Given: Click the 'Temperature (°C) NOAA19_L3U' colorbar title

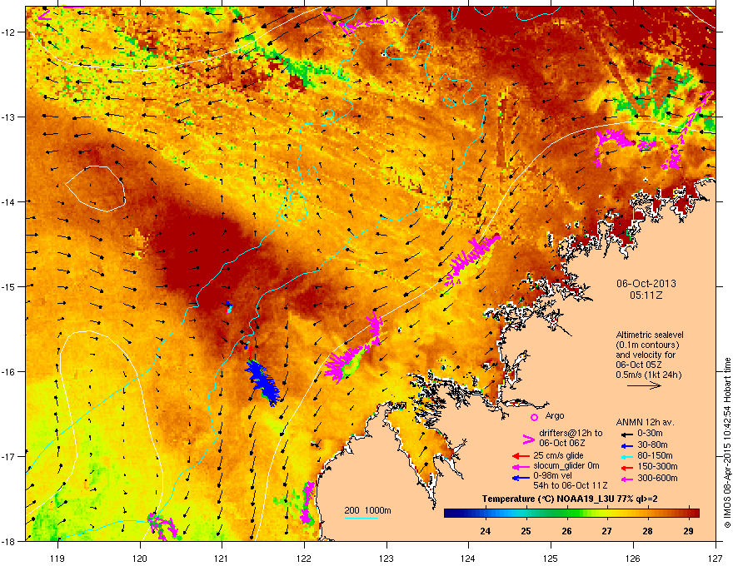Looking at the screenshot, I should tap(549, 499).
